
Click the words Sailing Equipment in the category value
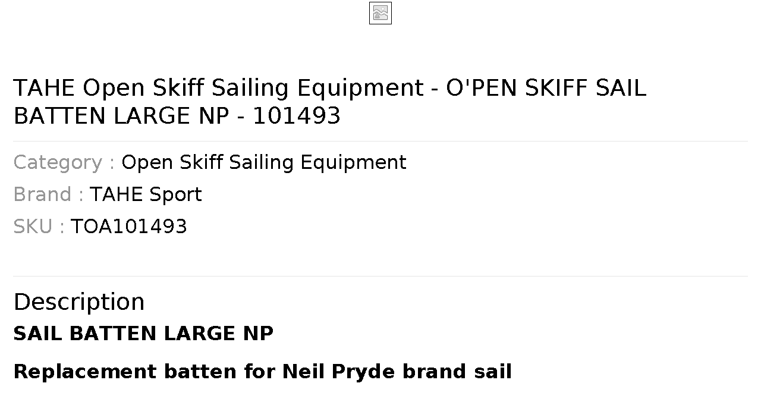(x=318, y=162)
